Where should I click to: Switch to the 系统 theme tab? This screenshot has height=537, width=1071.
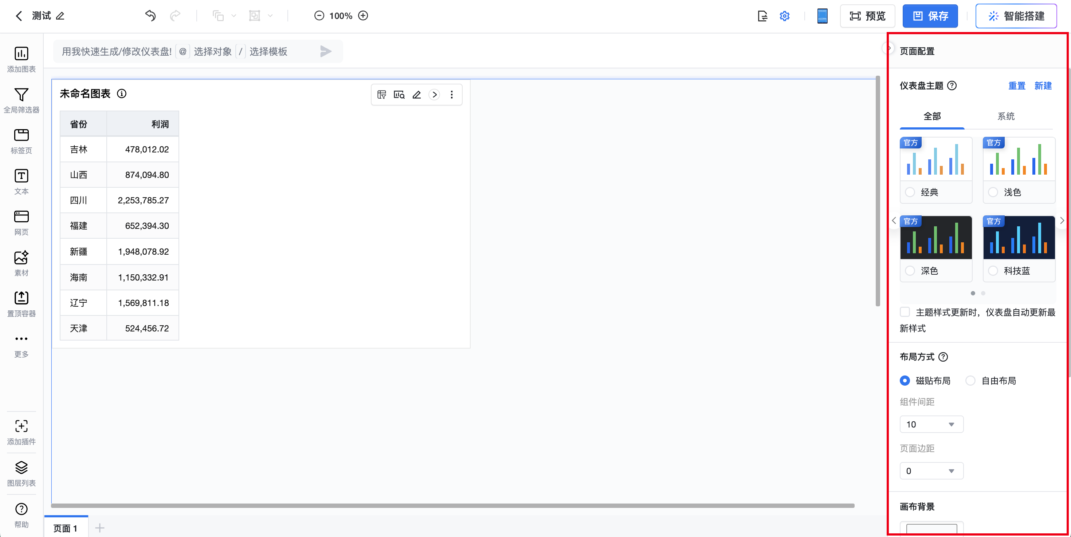click(x=1006, y=116)
